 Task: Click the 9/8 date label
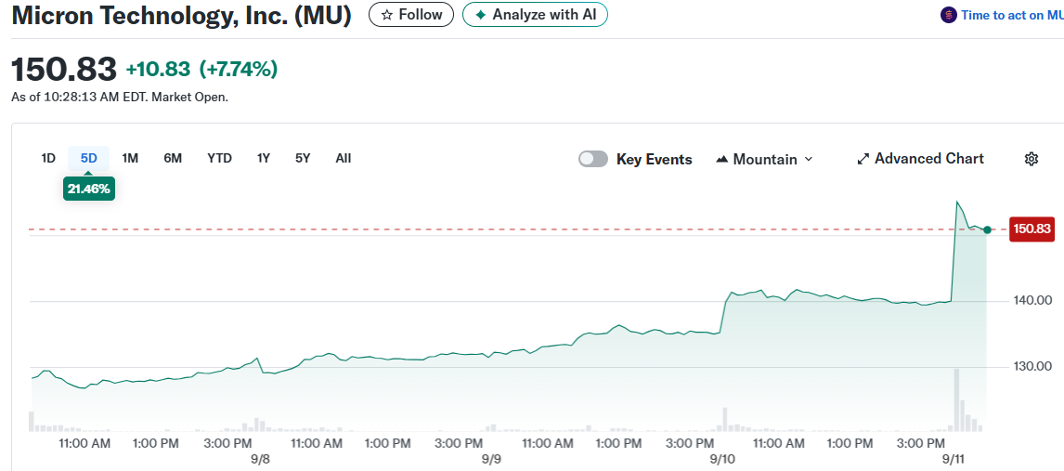(x=261, y=459)
